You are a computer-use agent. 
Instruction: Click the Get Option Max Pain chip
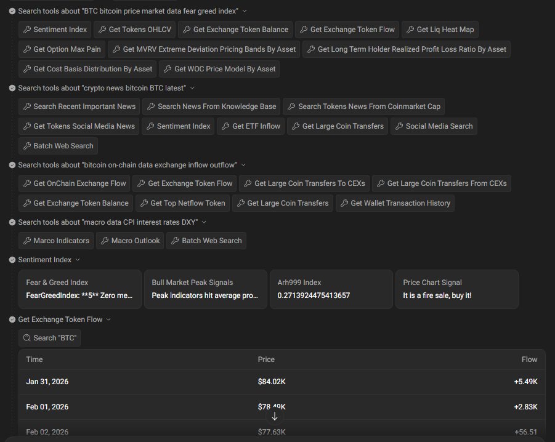pyautogui.click(x=62, y=49)
